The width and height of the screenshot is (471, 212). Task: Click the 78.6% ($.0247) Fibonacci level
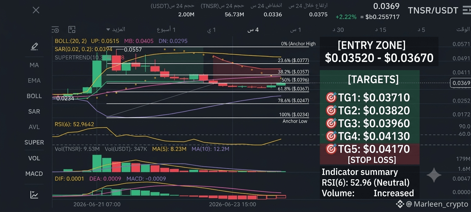[293, 100]
